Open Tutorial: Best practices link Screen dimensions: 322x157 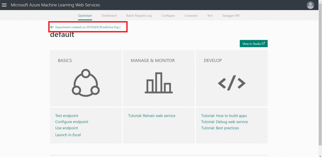coord(220,128)
